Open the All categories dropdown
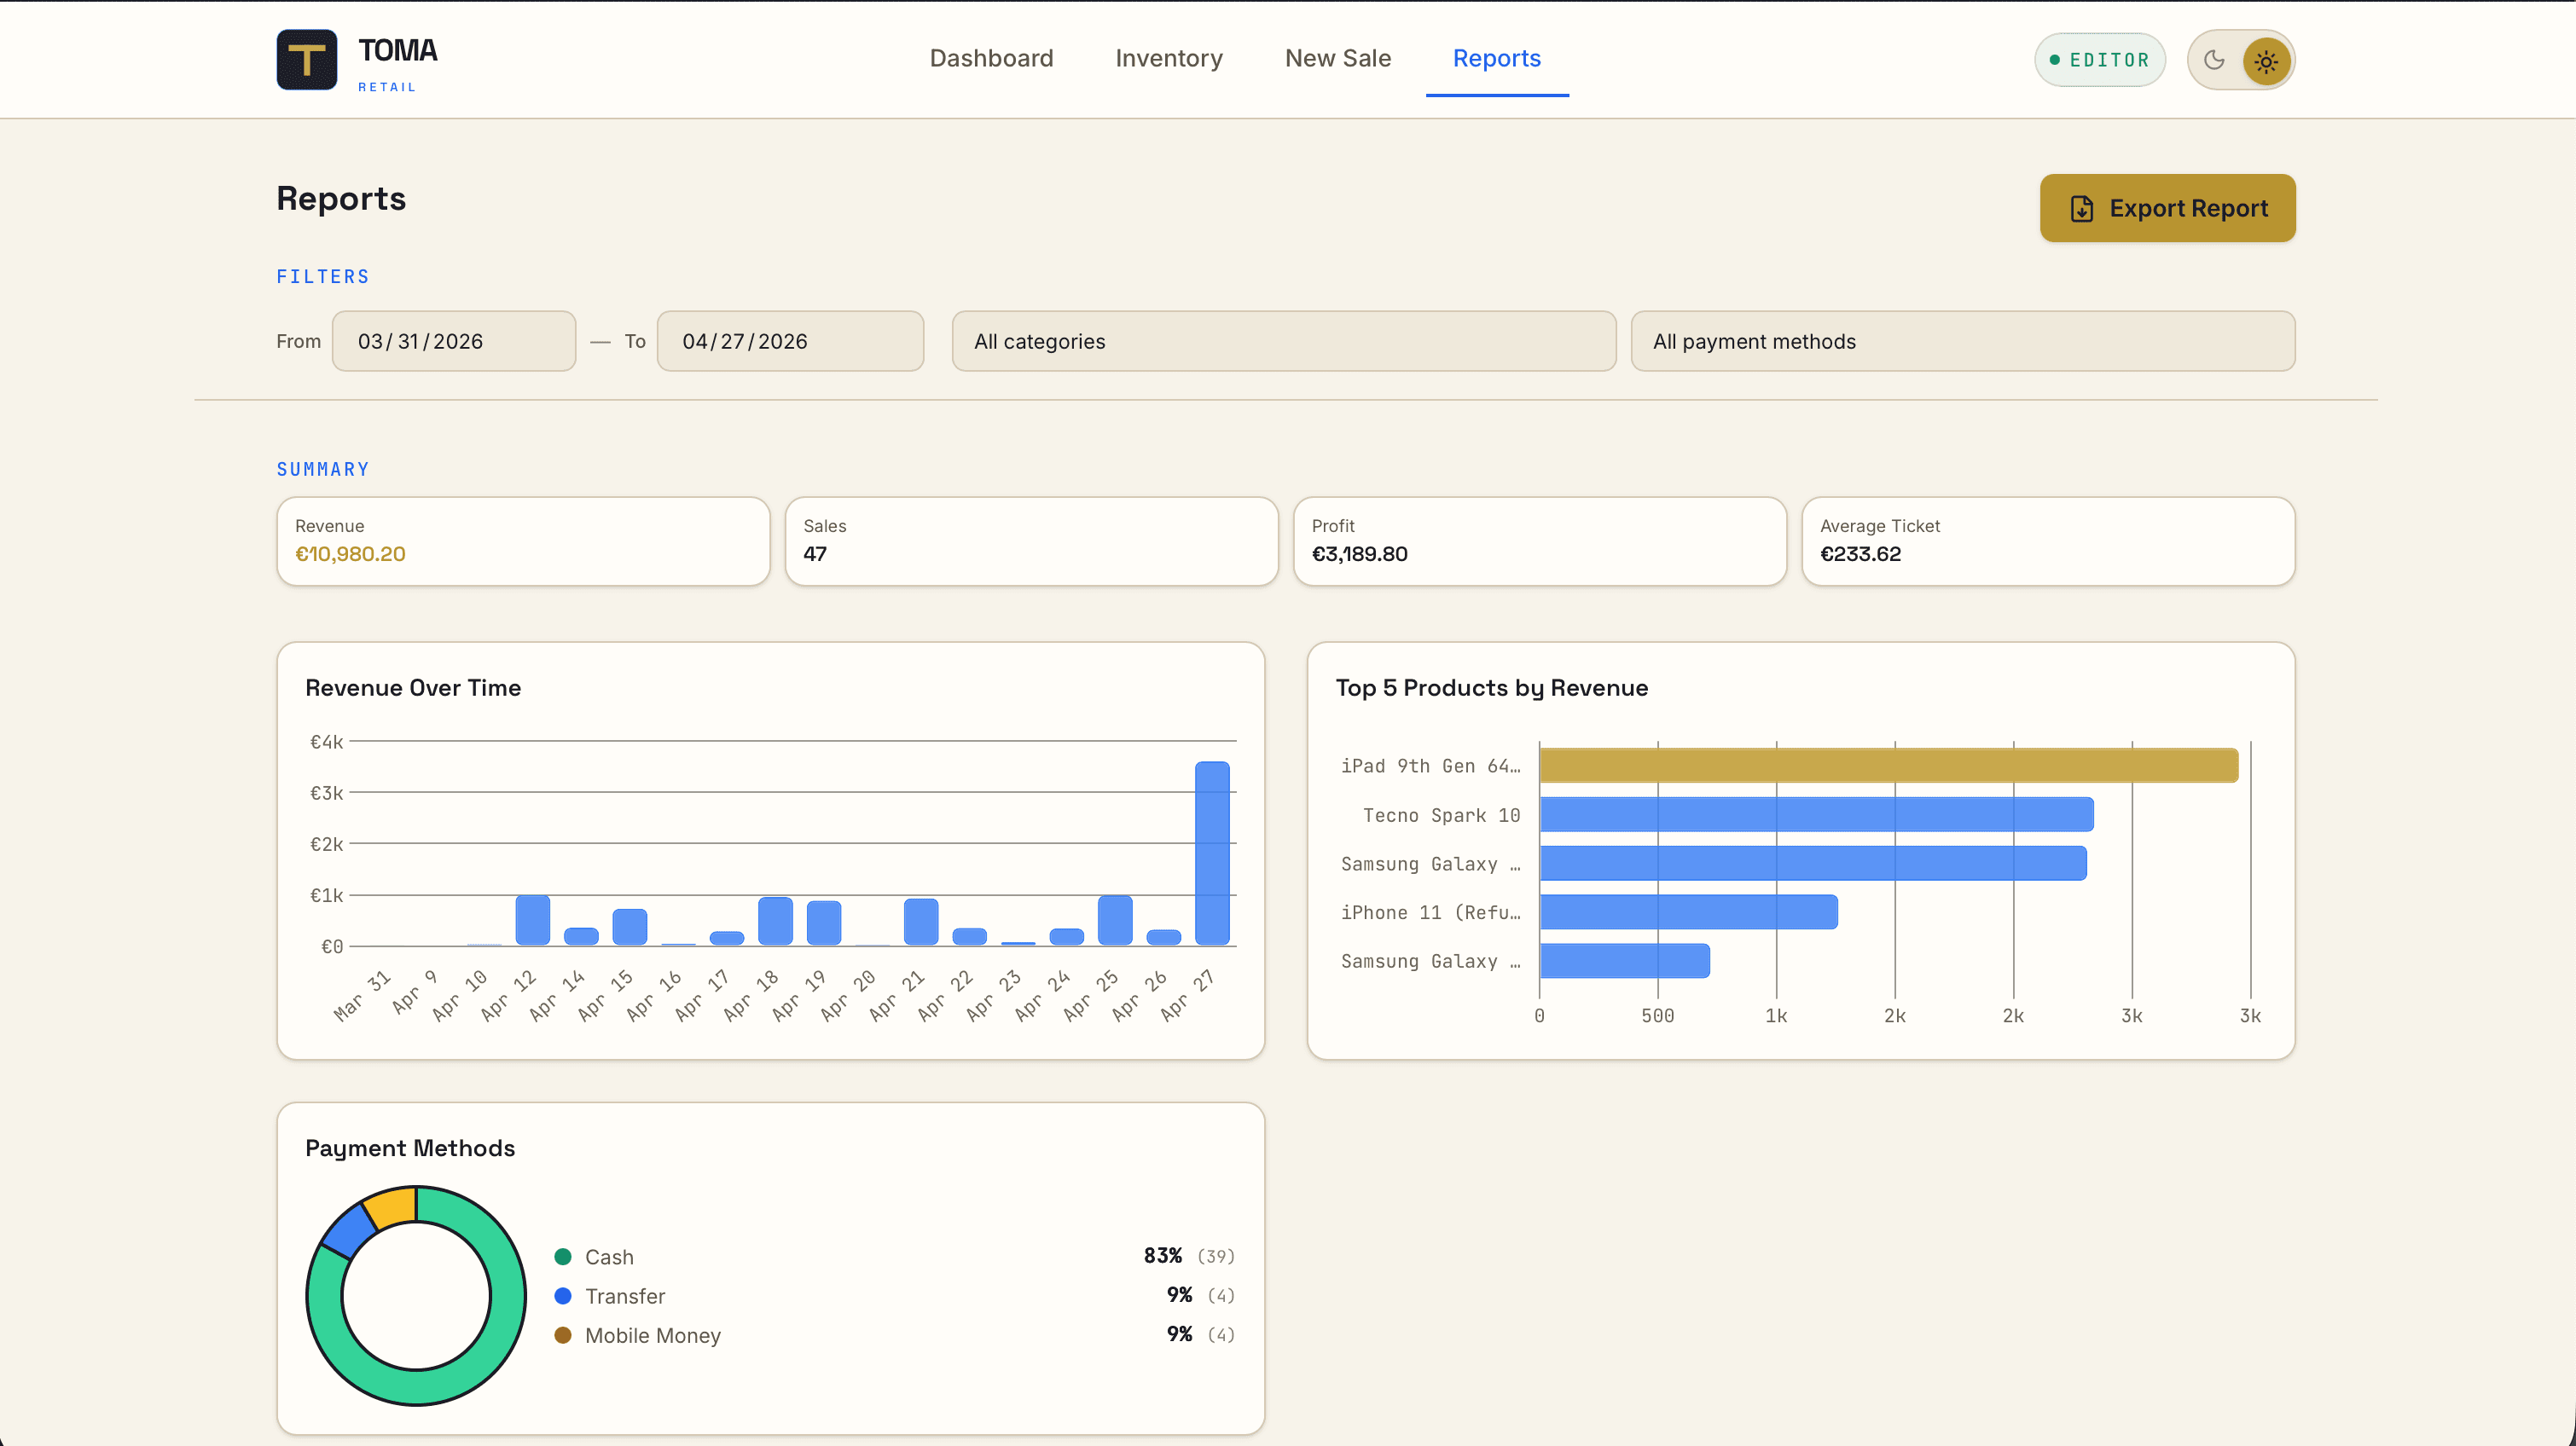The height and width of the screenshot is (1446, 2576). coord(1284,341)
